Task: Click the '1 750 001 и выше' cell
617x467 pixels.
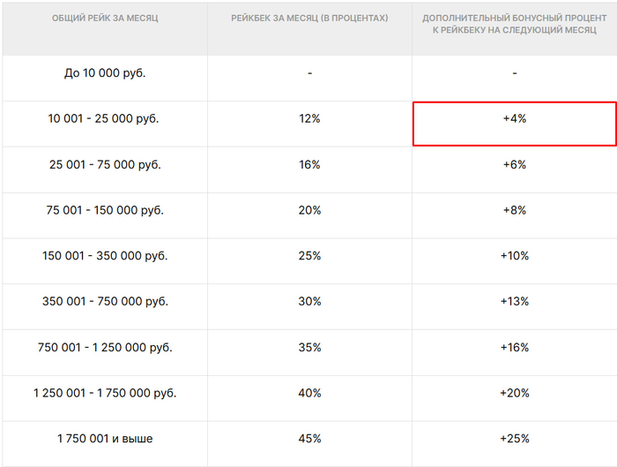Action: click(x=105, y=444)
